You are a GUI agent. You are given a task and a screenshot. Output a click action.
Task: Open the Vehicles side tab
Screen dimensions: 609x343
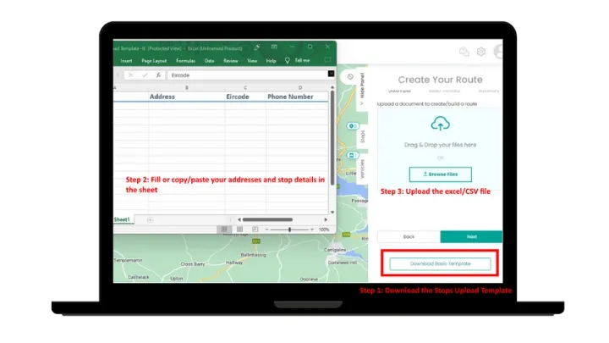(x=363, y=169)
